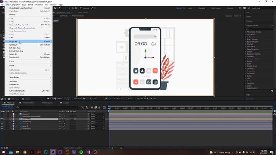Click the Home icon in the toolbar

(x=3, y=8)
